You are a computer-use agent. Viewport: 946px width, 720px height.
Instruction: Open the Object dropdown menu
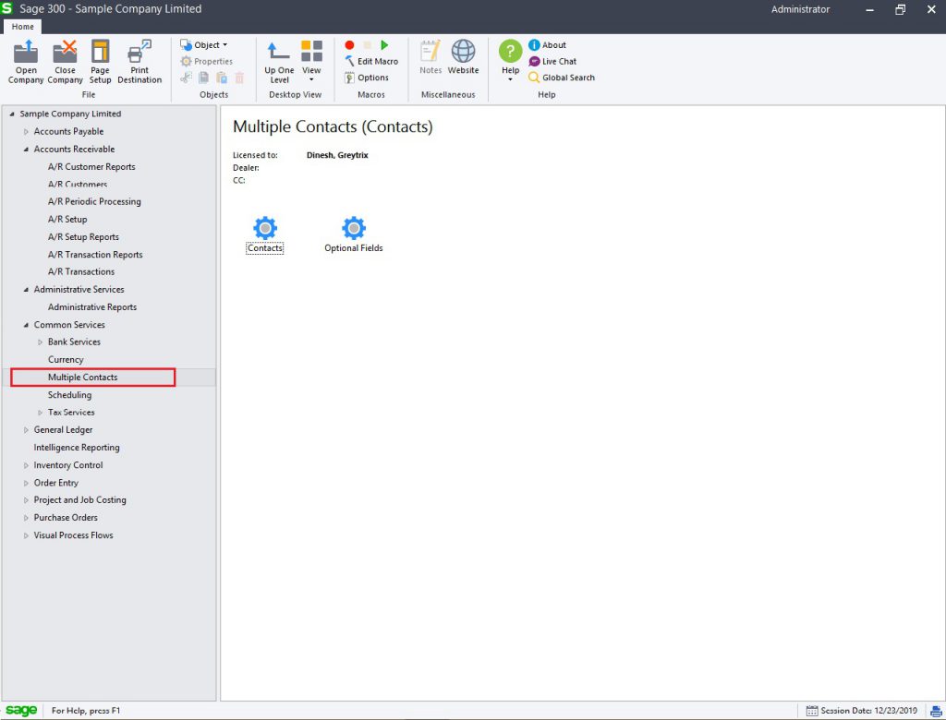pos(204,45)
